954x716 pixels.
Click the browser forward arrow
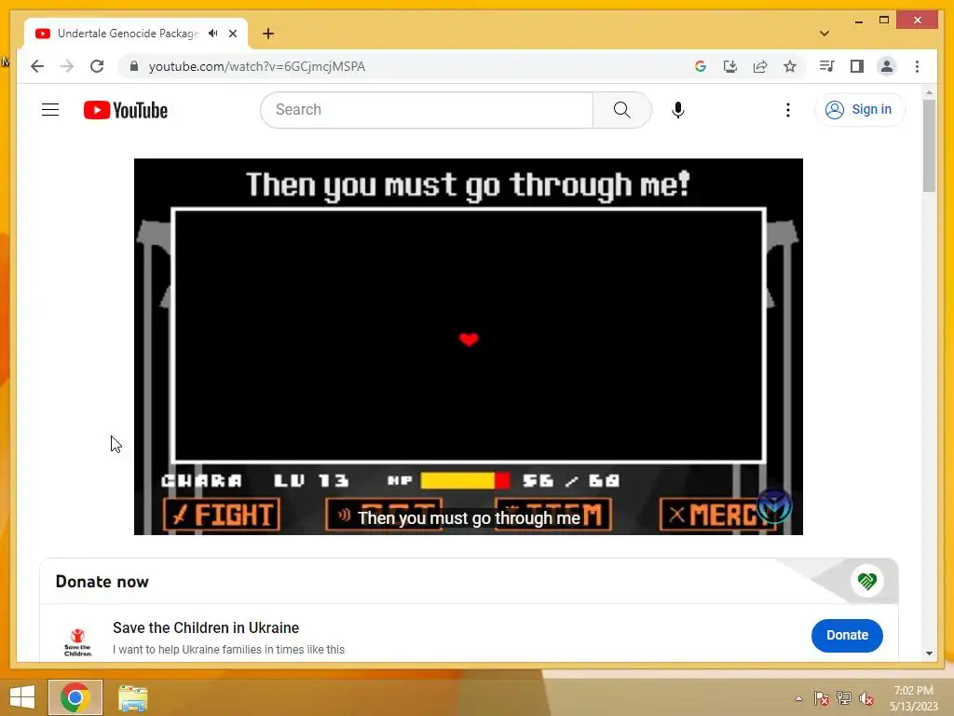(x=67, y=66)
